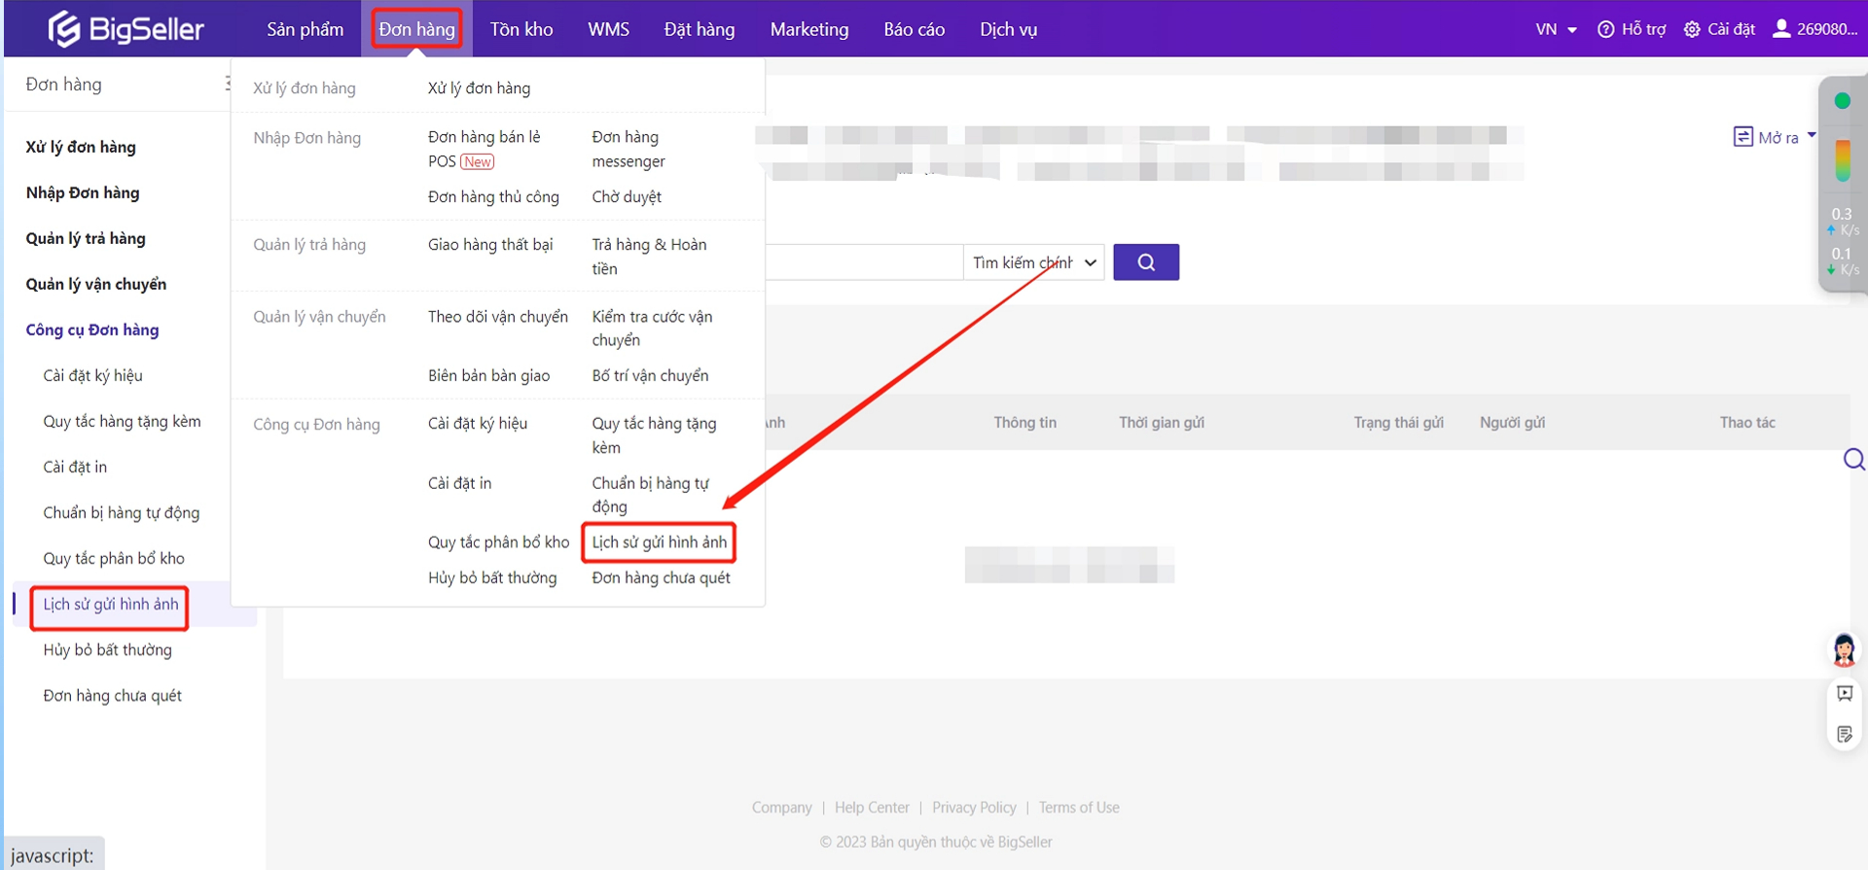Click the Hỗ trợ help icon
Image resolution: width=1868 pixels, height=870 pixels.
tap(1606, 29)
